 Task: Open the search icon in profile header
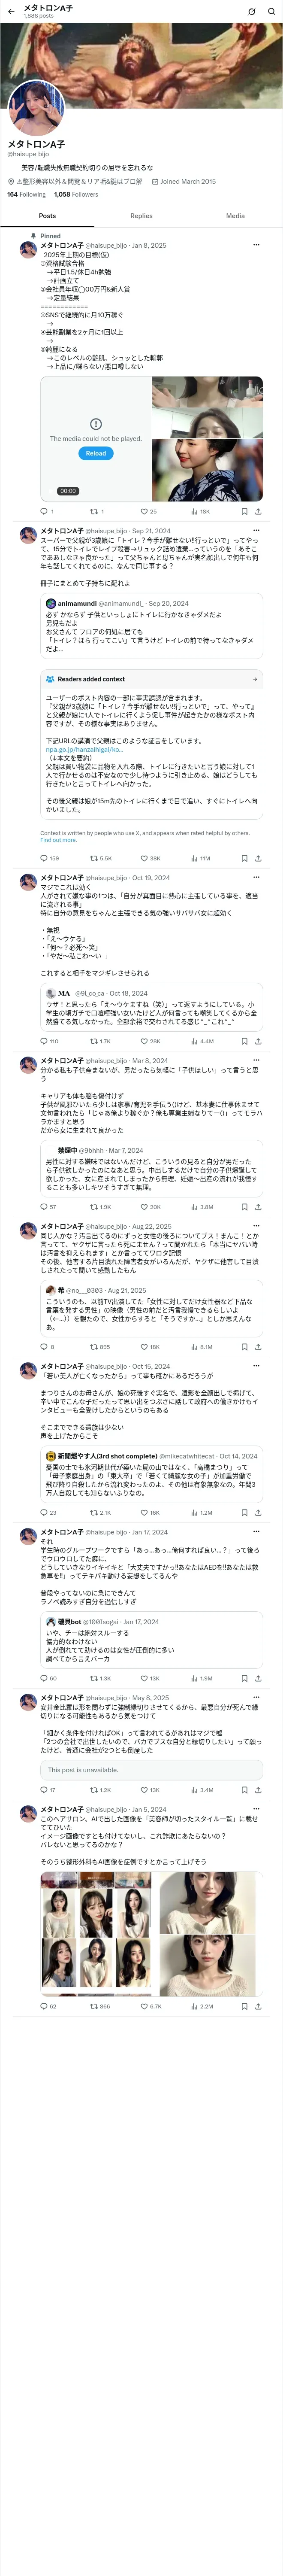[x=271, y=11]
